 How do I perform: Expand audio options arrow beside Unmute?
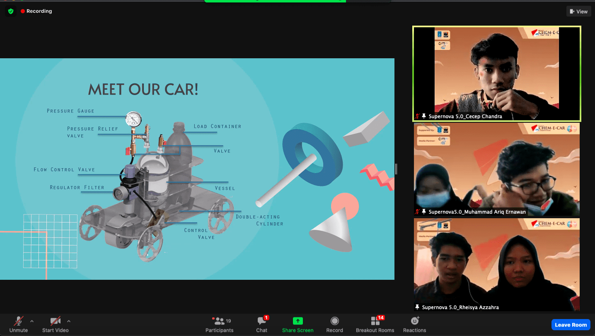coord(32,321)
